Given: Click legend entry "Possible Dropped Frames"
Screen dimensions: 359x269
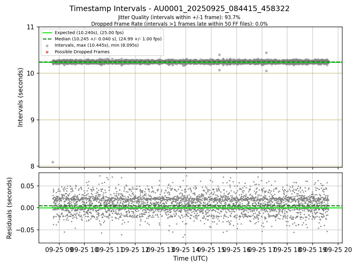Looking at the screenshot, I should [x=82, y=52].
